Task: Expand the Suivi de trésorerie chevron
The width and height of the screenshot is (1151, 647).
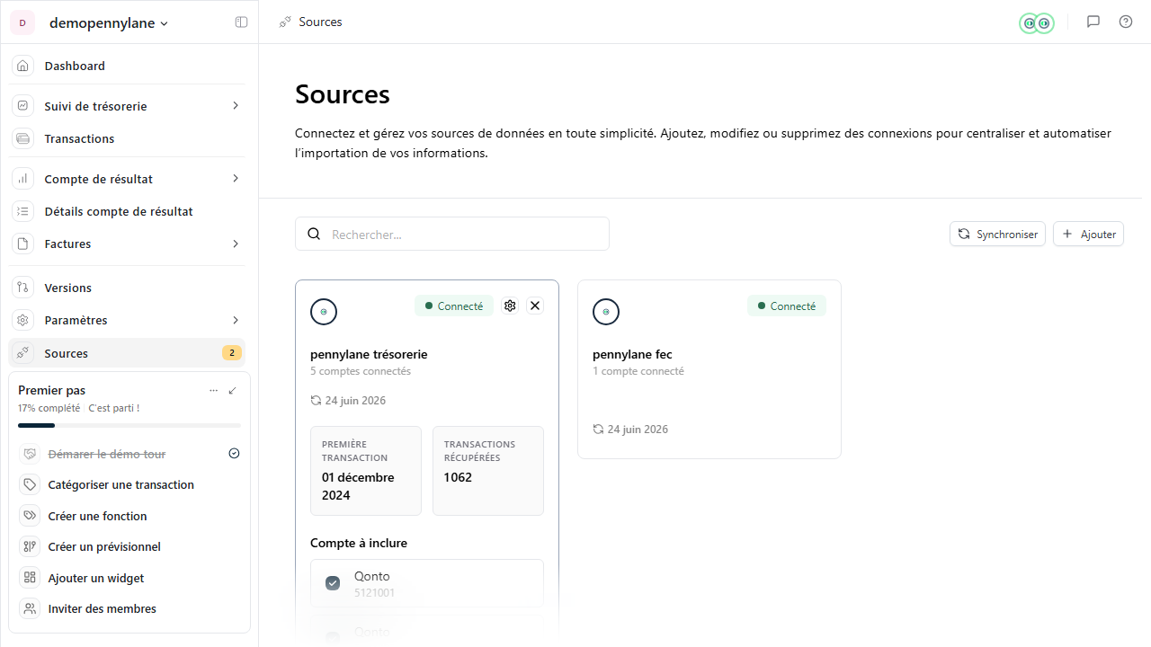Action: point(236,106)
